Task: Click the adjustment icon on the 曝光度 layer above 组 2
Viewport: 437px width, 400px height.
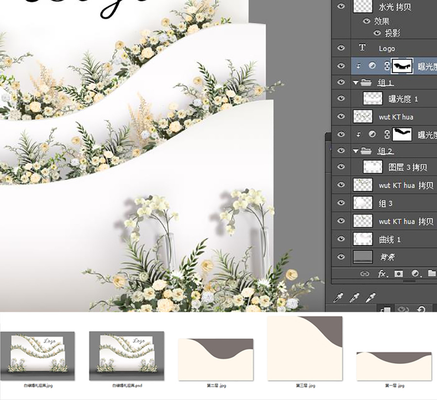Action: [372, 134]
